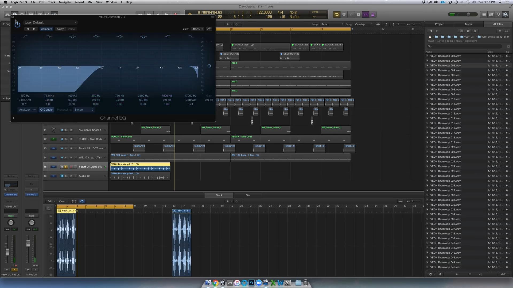Open the Note Pads icon
Viewport: 513px width, 288px height.
point(491,14)
